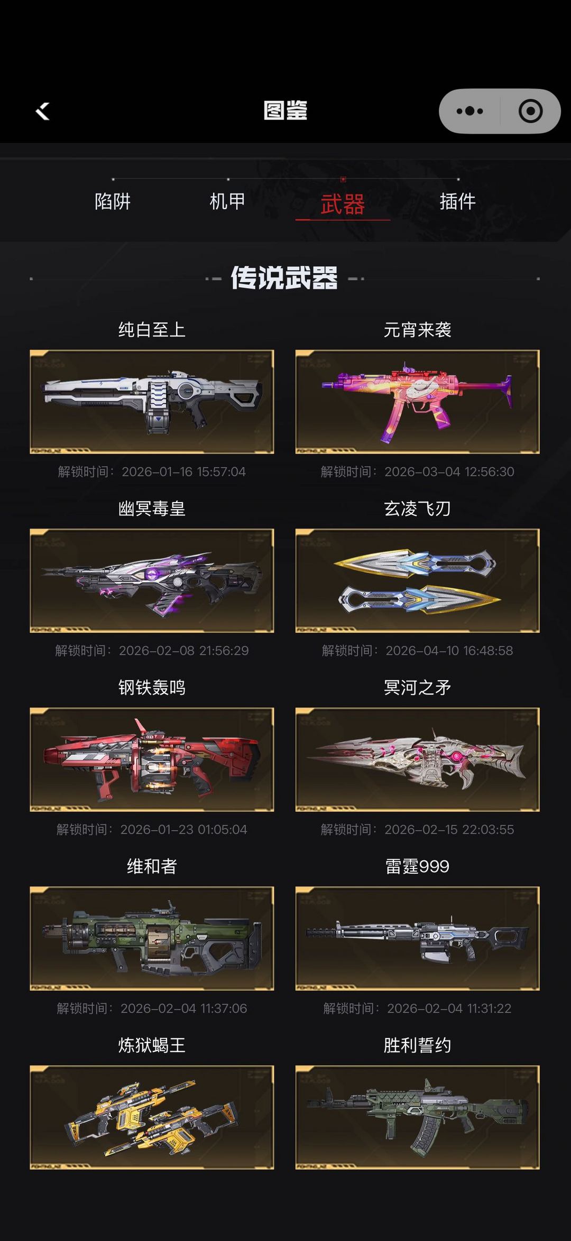Tap the 传说武器 section heading
Screen dimensions: 571x1241
point(284,278)
